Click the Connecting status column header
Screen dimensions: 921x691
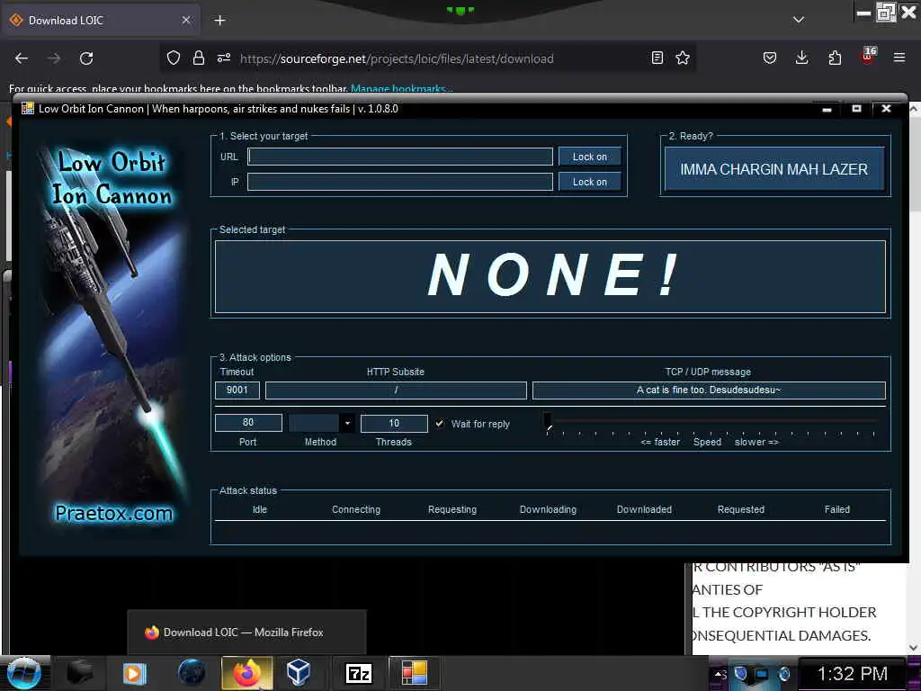coord(356,509)
